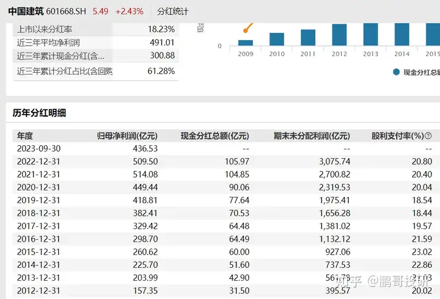440x299 pixels.
Task: Click undistributed profit 2,700.82 cell
Action: coord(335,175)
